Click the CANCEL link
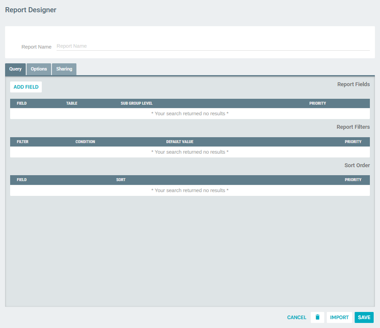 click(x=296, y=317)
